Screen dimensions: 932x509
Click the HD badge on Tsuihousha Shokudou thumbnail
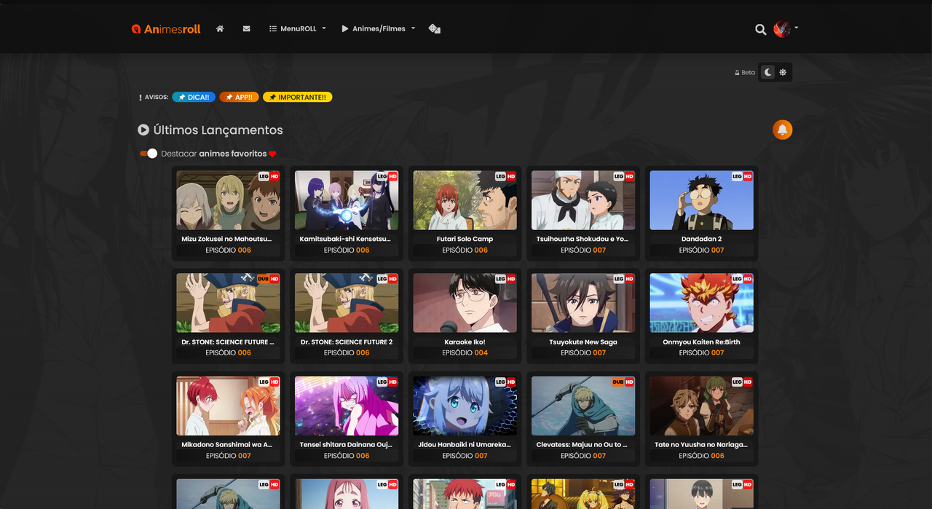click(x=629, y=176)
